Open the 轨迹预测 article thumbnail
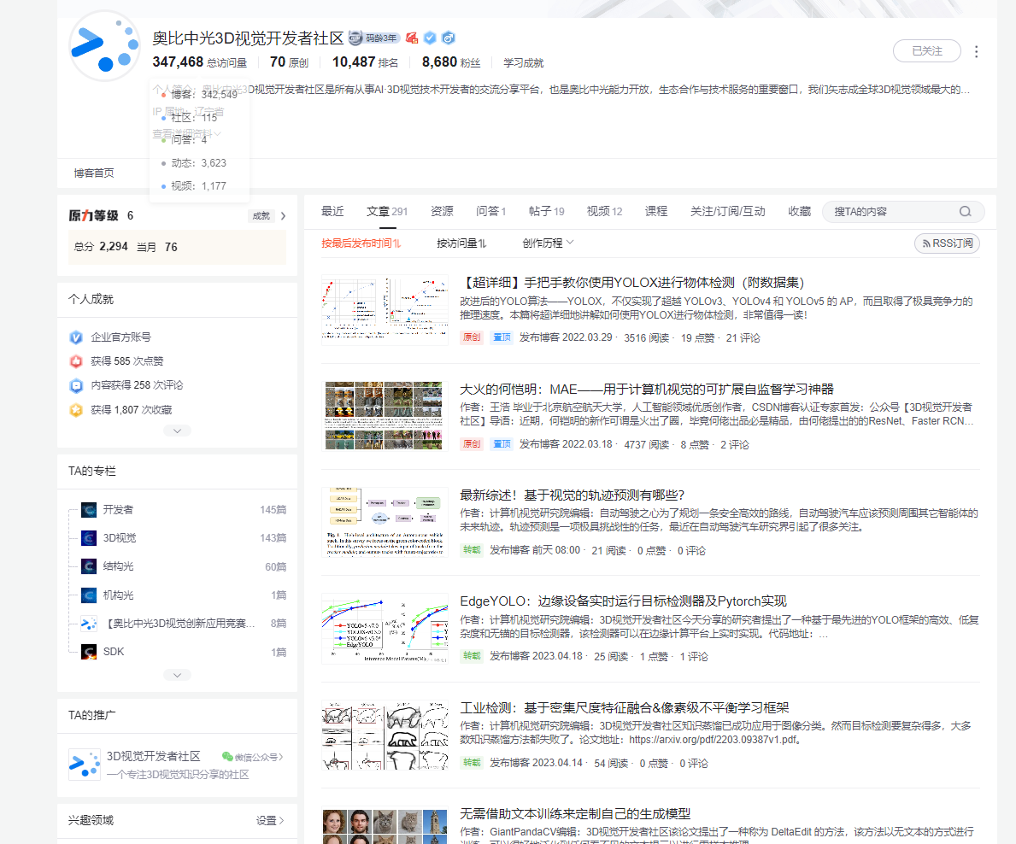This screenshot has width=1016, height=844. click(x=385, y=522)
